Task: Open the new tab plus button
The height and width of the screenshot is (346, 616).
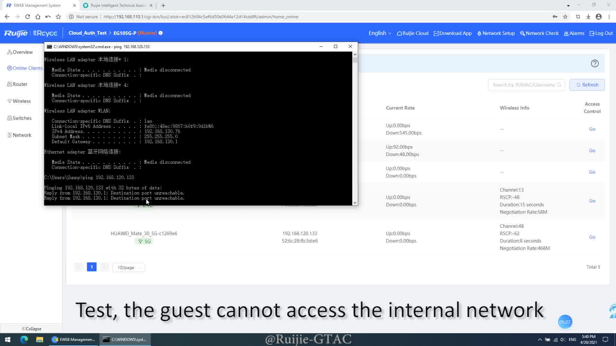Action: click(x=163, y=5)
